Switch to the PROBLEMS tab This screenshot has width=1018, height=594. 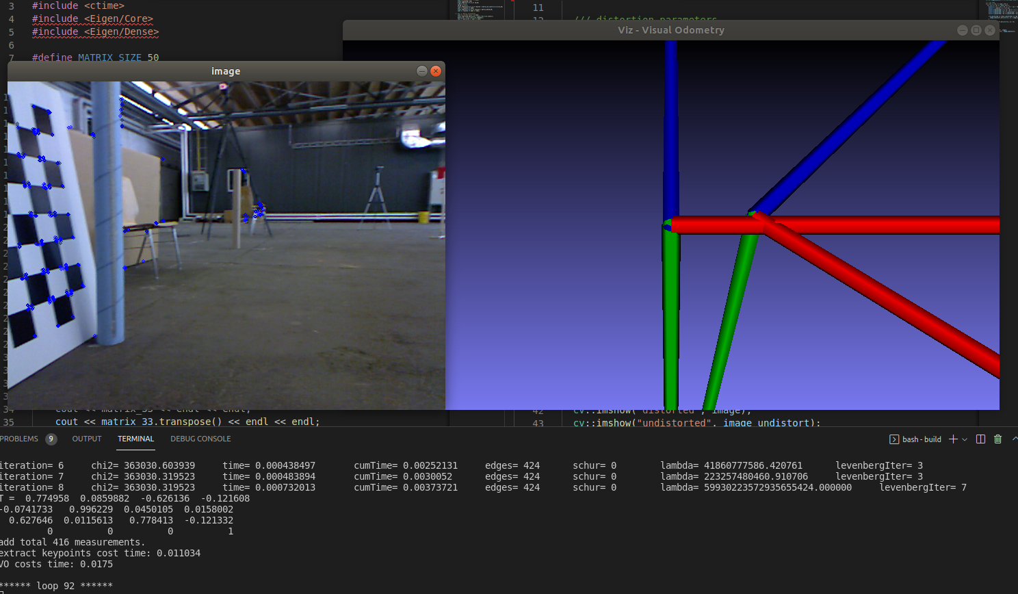click(x=19, y=439)
